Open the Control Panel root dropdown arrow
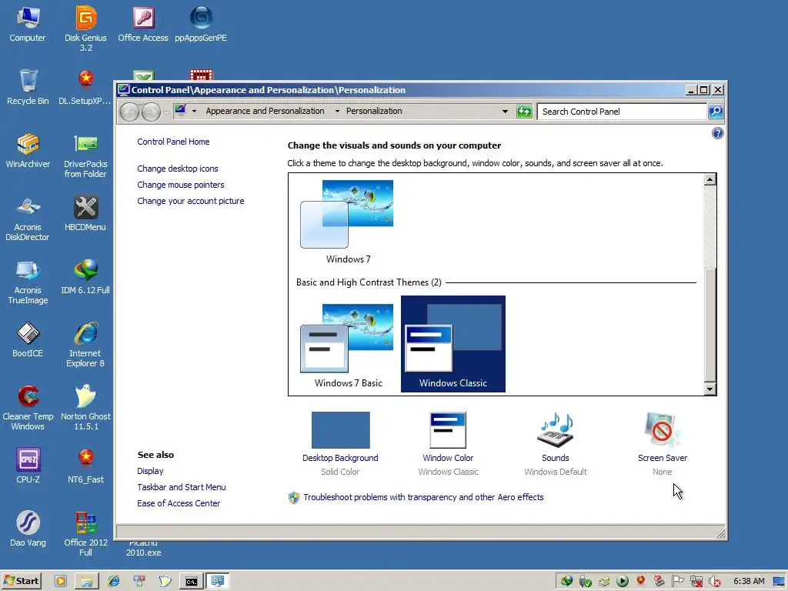The image size is (788, 591). tap(194, 111)
